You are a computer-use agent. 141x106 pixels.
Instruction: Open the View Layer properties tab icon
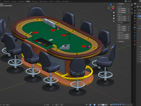[x=135, y=16]
